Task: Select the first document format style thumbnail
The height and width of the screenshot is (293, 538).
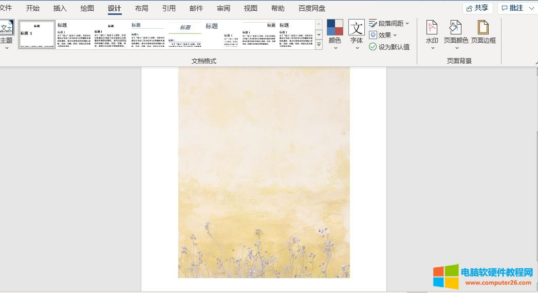Action: (37, 34)
